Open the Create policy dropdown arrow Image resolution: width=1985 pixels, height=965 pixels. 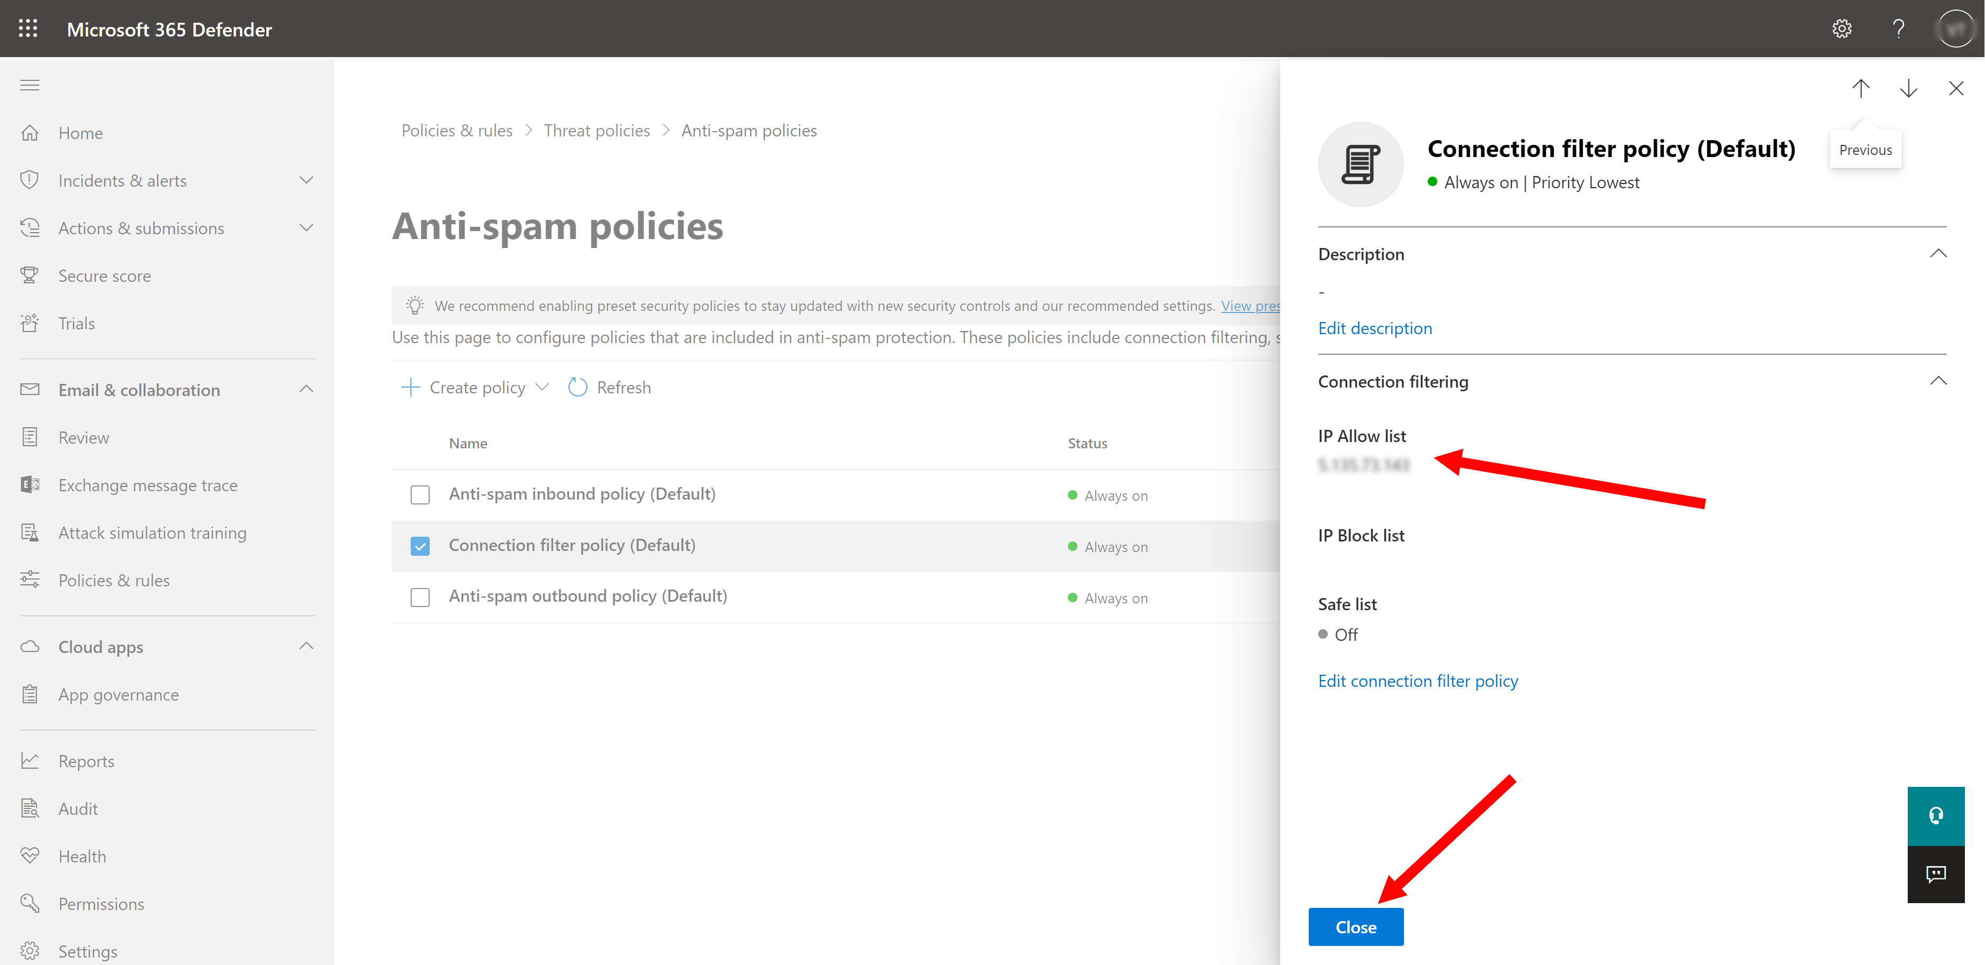pos(542,388)
